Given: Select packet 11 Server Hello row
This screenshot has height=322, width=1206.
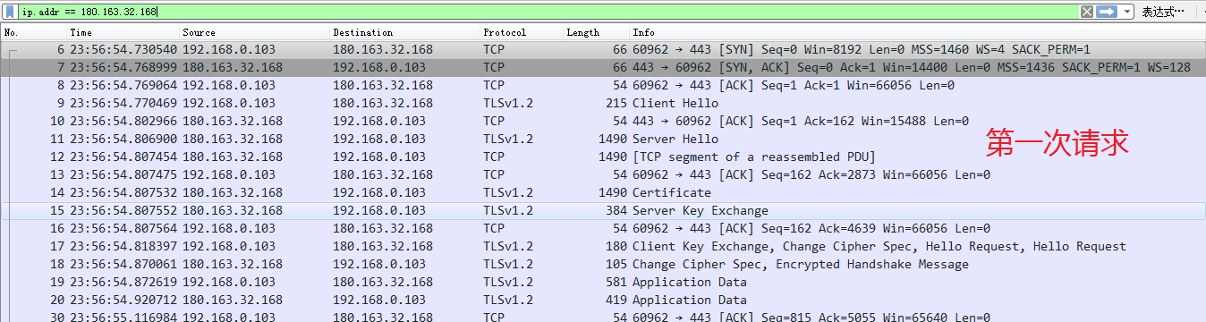Looking at the screenshot, I should (603, 139).
